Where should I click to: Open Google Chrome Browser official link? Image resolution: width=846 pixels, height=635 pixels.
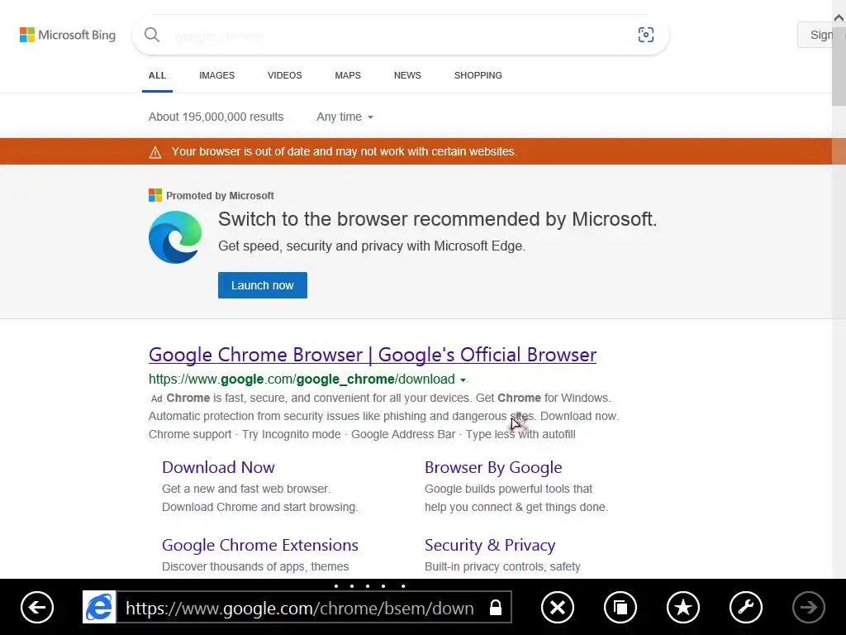point(373,355)
